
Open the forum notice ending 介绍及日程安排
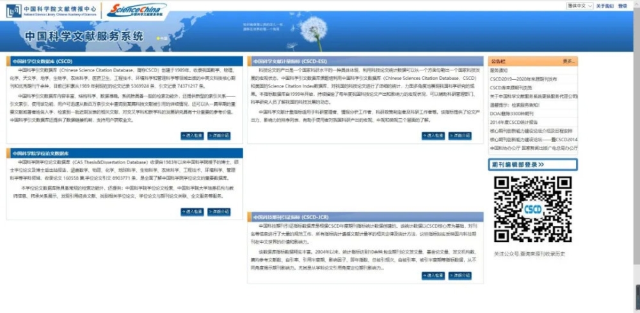[x=531, y=131]
